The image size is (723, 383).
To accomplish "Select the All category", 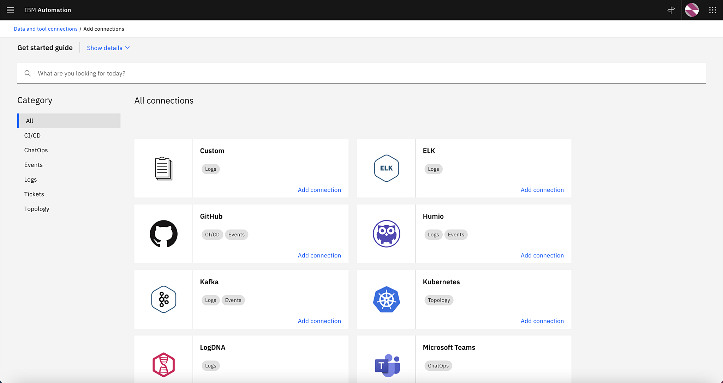I will tap(69, 121).
